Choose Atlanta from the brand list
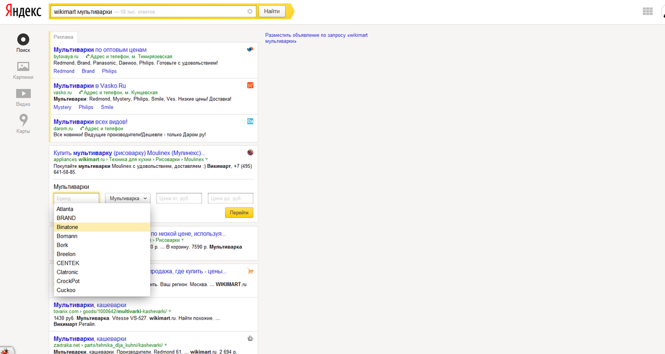This screenshot has width=665, height=354. click(x=102, y=209)
